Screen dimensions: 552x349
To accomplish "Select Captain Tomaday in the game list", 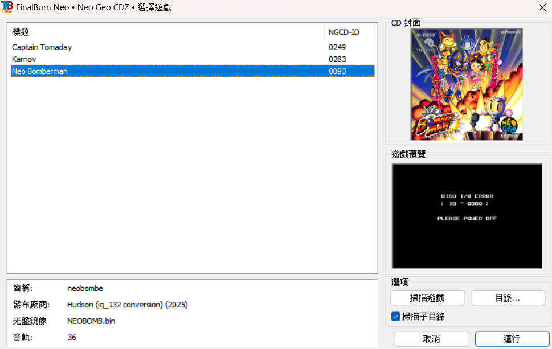I will tap(42, 47).
